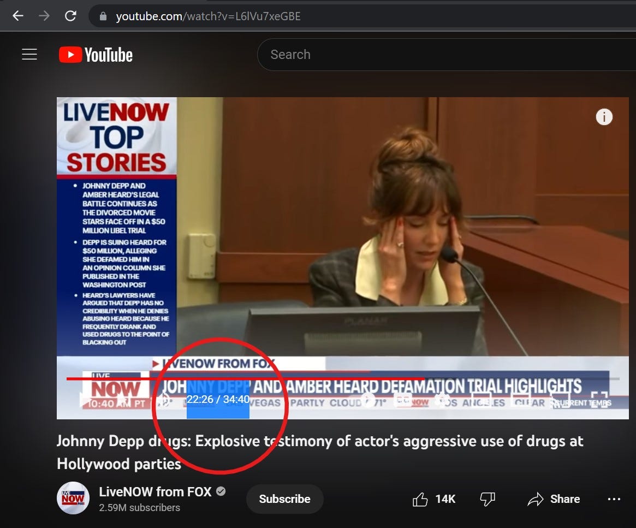Click 2.59M subscribers text
The image size is (636, 528).
pyautogui.click(x=140, y=508)
